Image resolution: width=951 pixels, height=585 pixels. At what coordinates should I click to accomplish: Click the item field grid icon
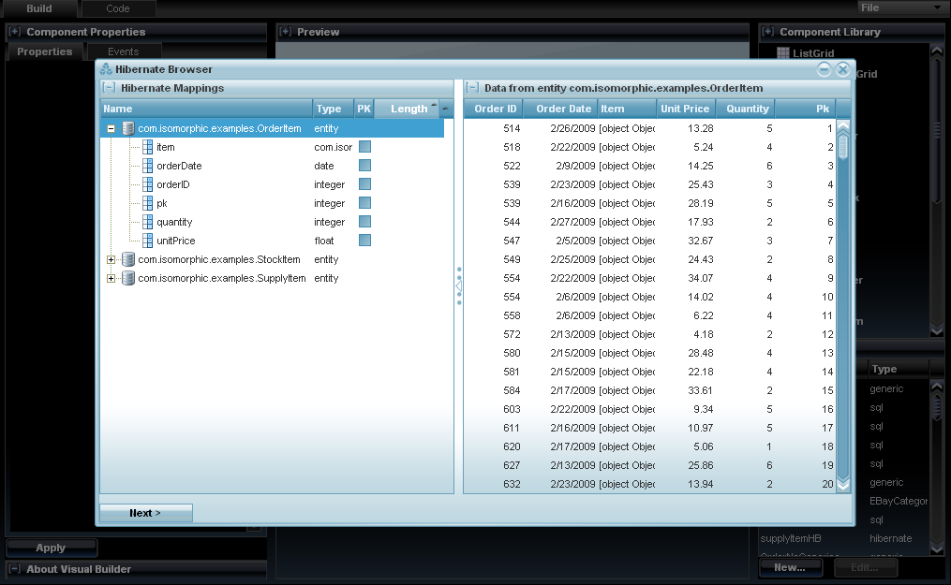147,147
